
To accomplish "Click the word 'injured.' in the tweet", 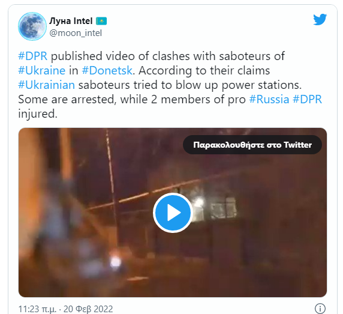I will 38,114.
